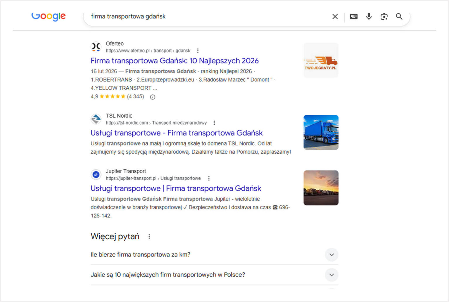Click the sunset trucks thumbnail image
Viewport: 449px width, 302px height.
[321, 188]
